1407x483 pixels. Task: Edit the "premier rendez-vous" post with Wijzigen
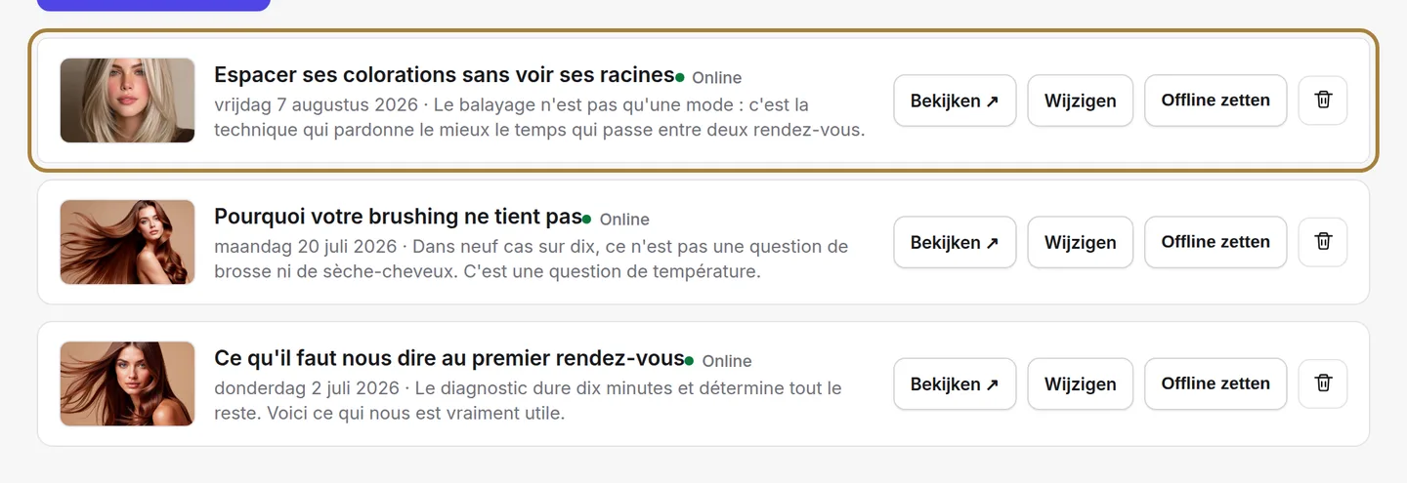click(1080, 383)
